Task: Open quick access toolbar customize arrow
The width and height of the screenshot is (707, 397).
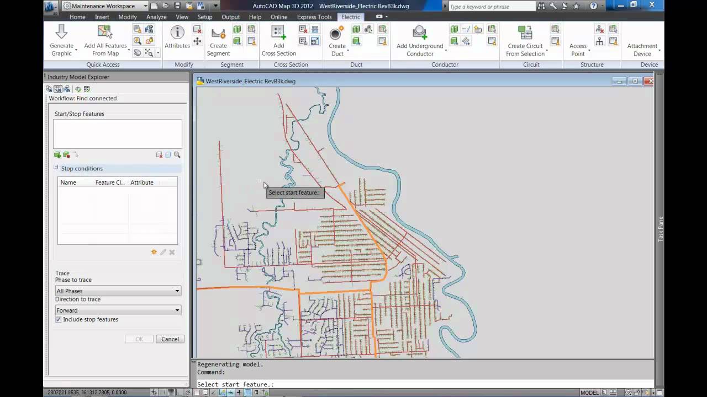Action: [x=215, y=6]
